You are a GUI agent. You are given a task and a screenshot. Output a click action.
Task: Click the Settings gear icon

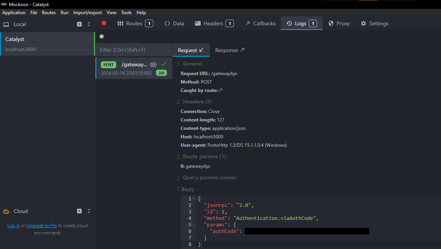tap(364, 23)
